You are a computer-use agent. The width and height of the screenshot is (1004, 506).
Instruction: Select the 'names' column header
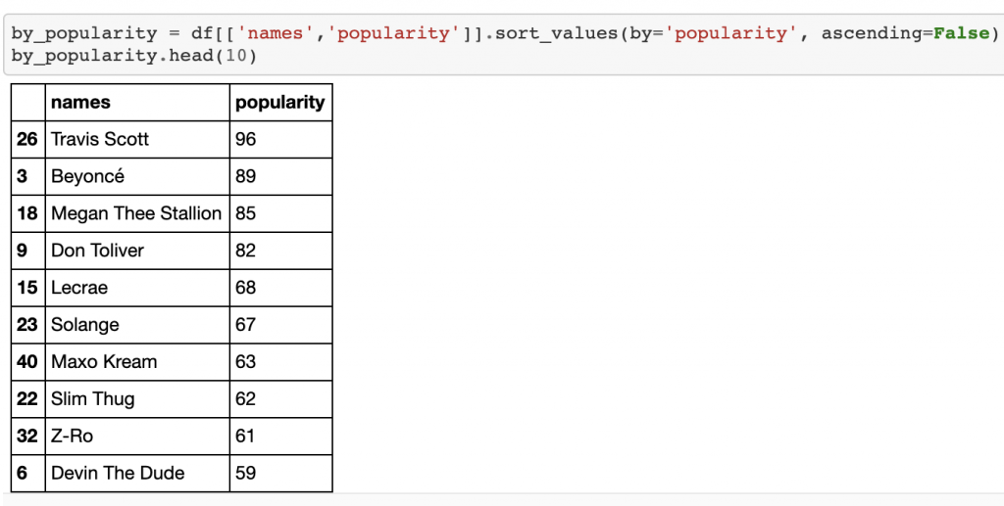[137, 102]
